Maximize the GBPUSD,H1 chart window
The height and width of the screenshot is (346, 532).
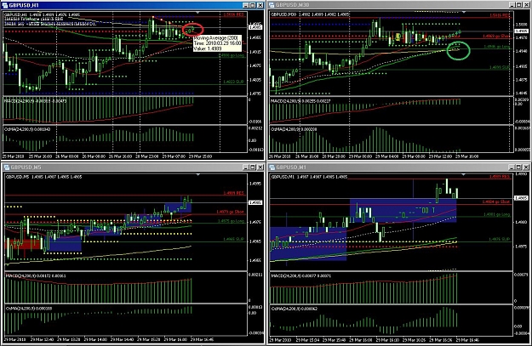point(253,5)
